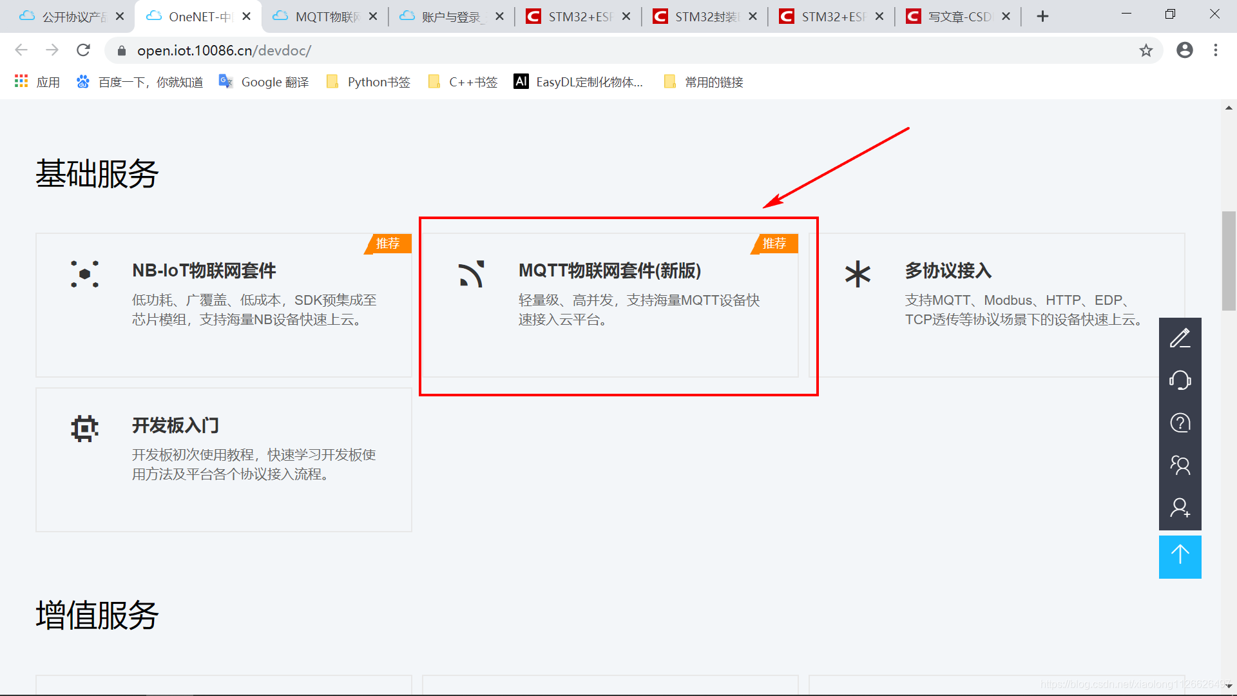This screenshot has height=696, width=1237.
Task: Click the user profile icon in sidebar
Action: pos(1180,507)
